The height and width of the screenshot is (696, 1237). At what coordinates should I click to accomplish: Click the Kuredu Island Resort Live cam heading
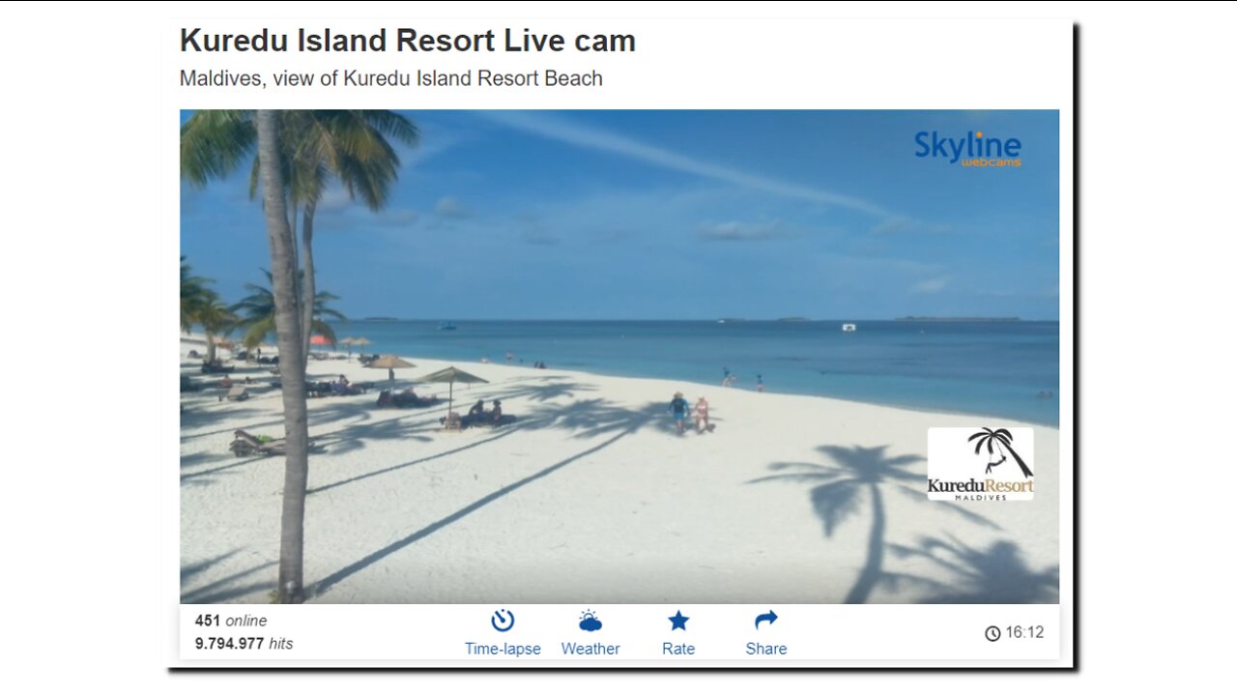point(408,41)
